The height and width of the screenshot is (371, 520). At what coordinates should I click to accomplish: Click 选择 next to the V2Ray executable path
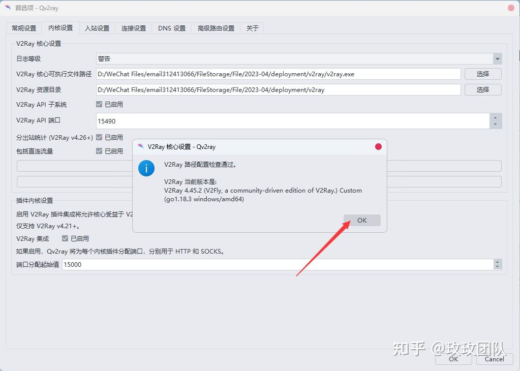[x=483, y=74]
